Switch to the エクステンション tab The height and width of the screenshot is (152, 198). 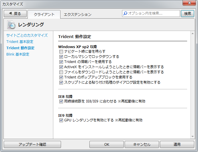pyautogui.click(x=78, y=15)
